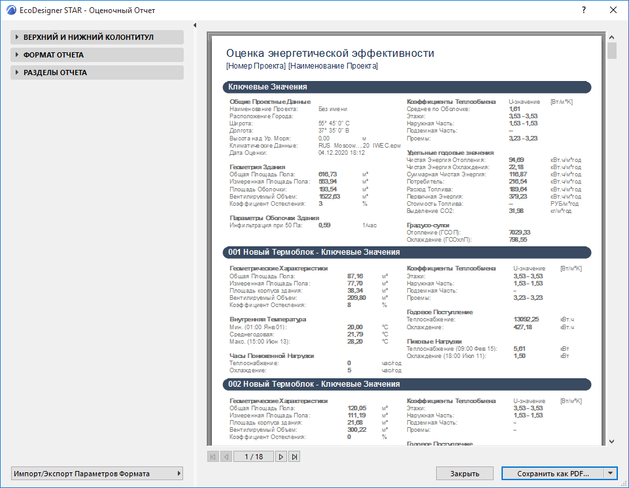Click scrollbar up arrow of report preview

pyautogui.click(x=612, y=37)
